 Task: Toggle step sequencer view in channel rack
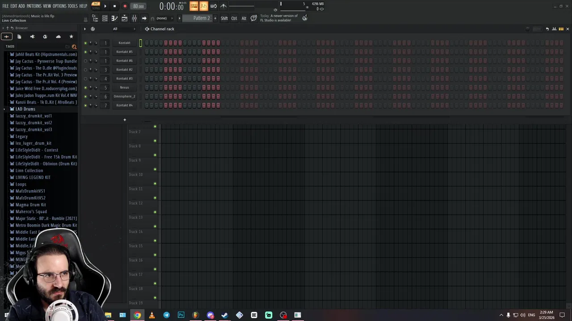pos(561,29)
